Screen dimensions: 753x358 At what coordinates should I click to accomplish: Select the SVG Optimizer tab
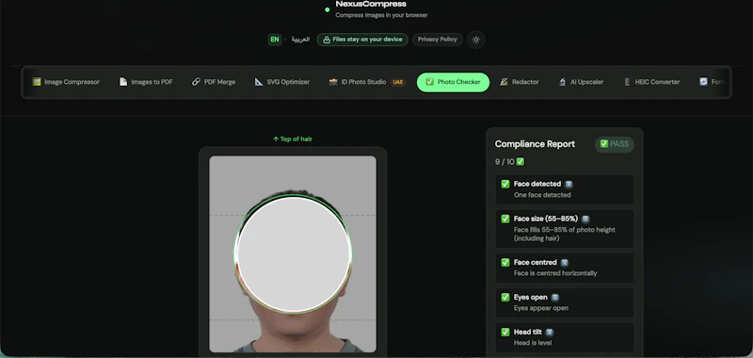point(281,82)
